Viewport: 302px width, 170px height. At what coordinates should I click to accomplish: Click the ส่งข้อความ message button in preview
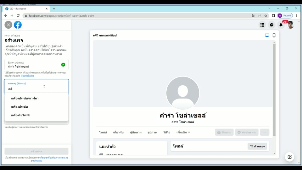(x=247, y=132)
